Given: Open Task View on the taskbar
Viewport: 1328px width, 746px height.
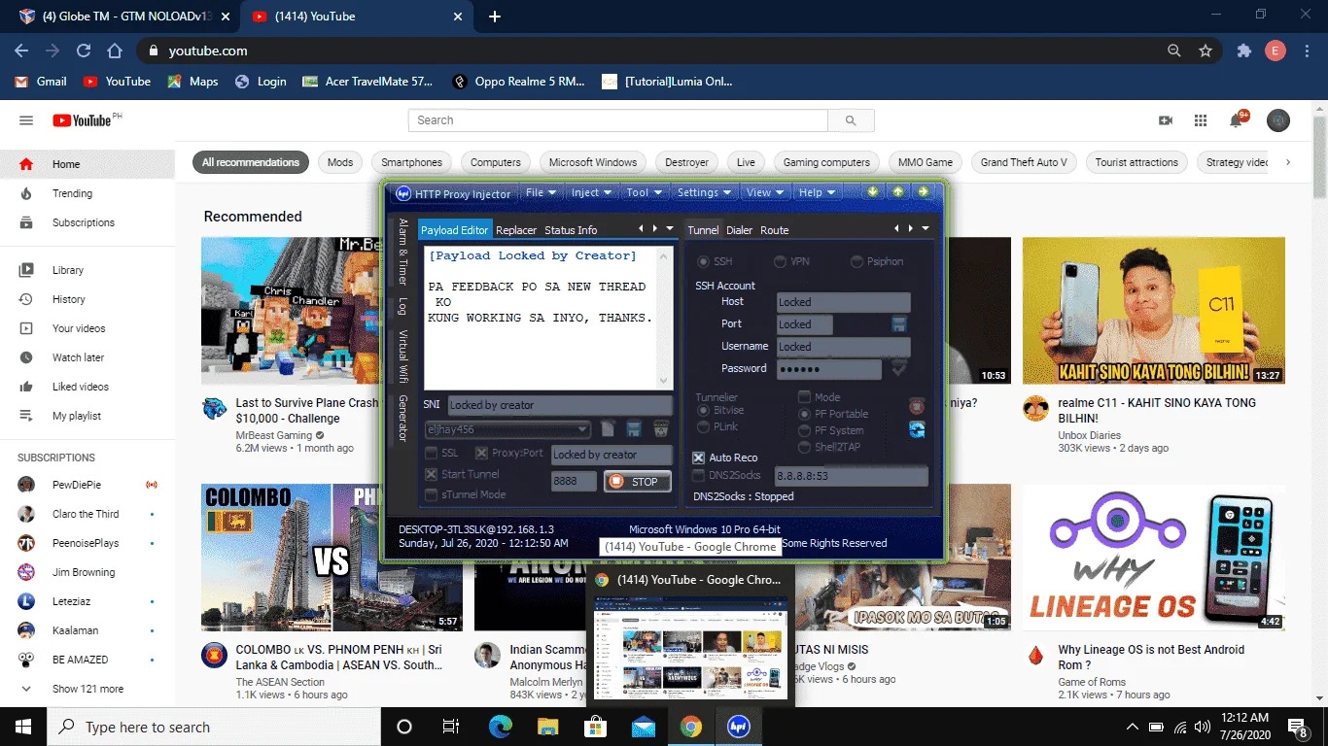Looking at the screenshot, I should (451, 727).
